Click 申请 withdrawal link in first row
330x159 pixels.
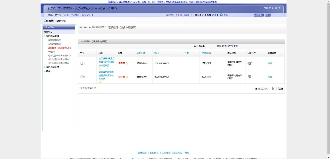(x=270, y=64)
